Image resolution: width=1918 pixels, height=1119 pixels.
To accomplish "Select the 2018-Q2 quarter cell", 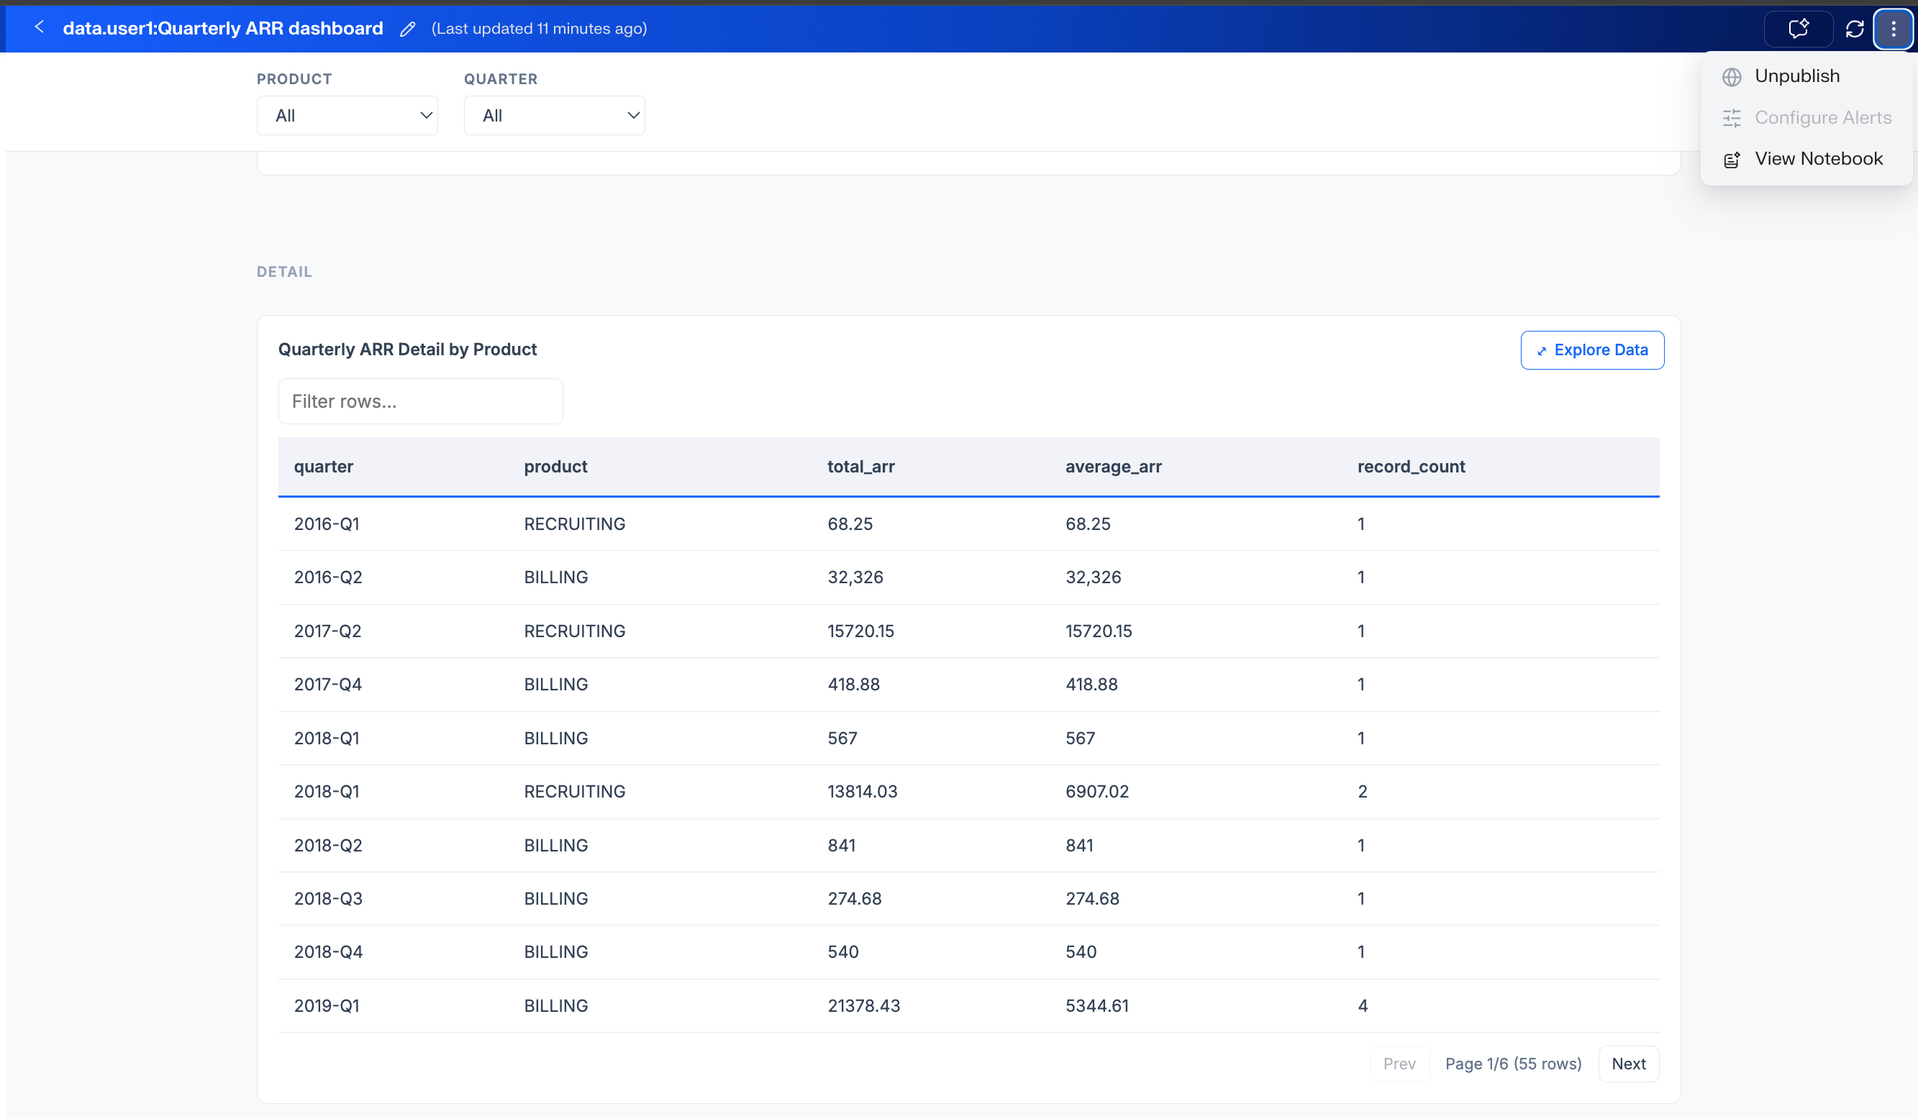I will (328, 845).
